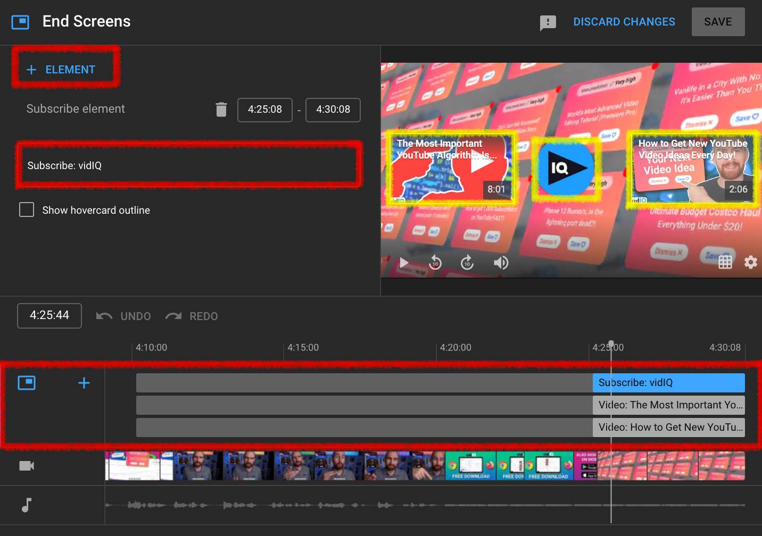Click the audio track music note icon

[x=27, y=505]
